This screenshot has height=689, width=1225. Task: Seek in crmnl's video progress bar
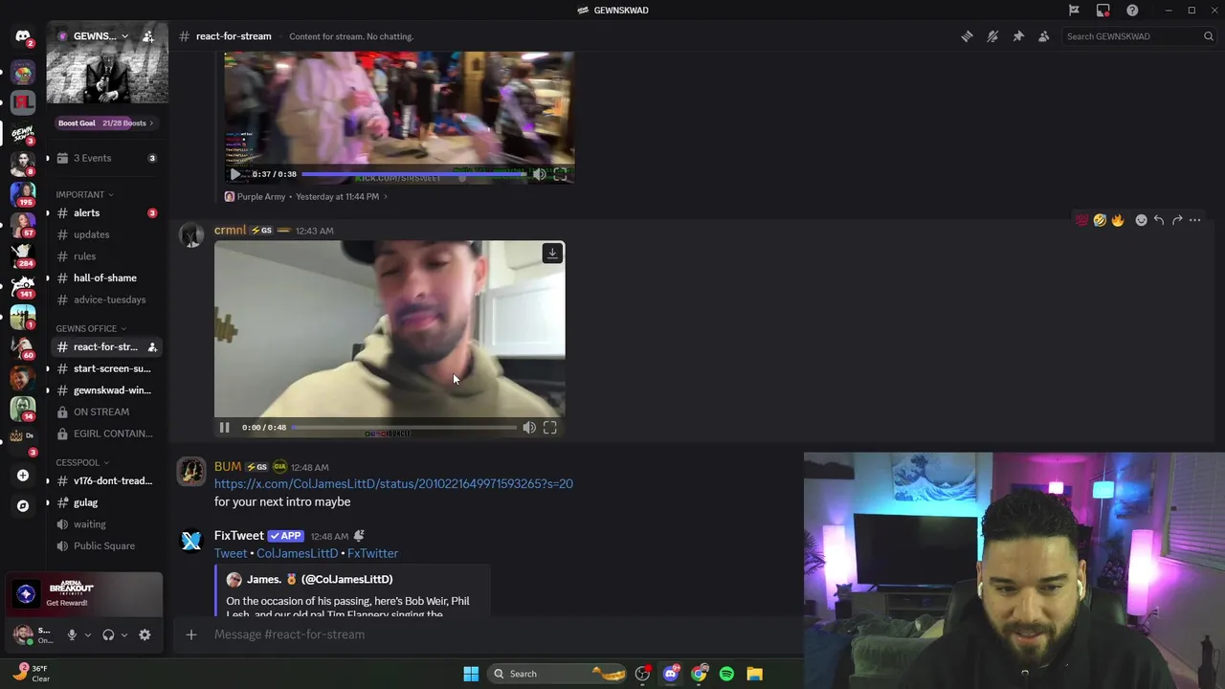[x=403, y=428]
